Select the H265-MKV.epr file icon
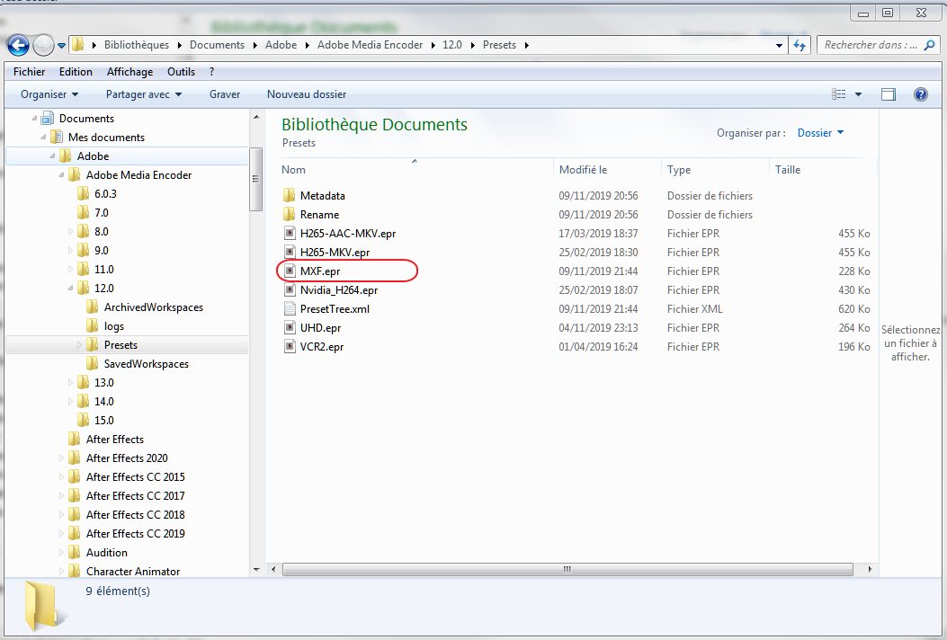 pyautogui.click(x=290, y=252)
